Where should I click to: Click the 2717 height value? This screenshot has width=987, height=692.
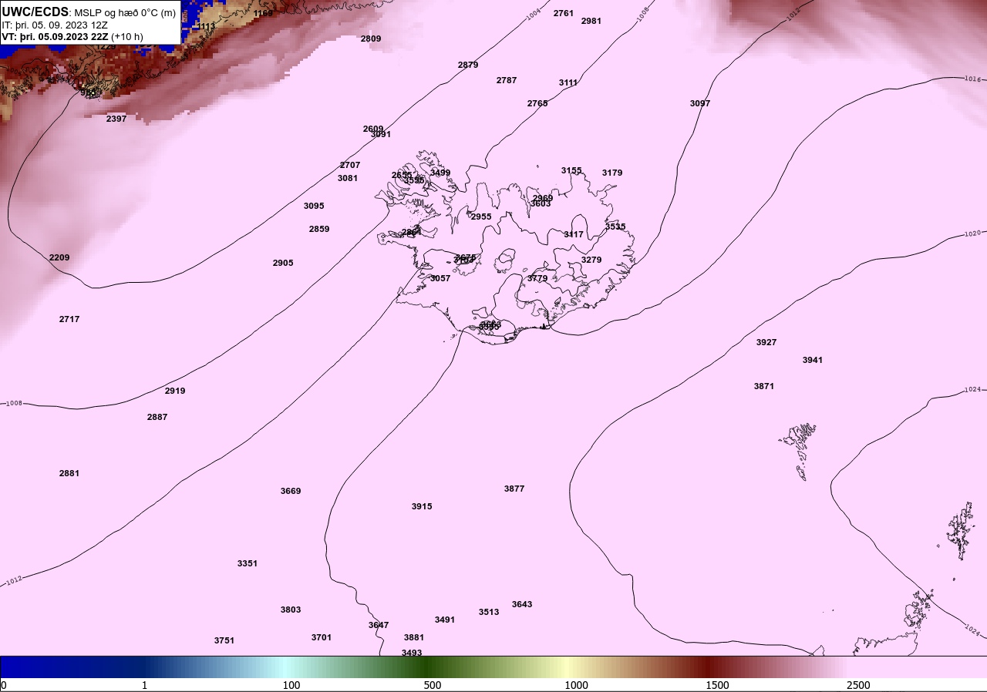pyautogui.click(x=69, y=319)
